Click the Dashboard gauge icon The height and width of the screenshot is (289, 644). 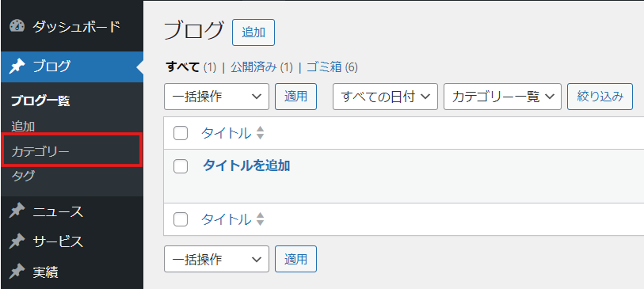(17, 27)
